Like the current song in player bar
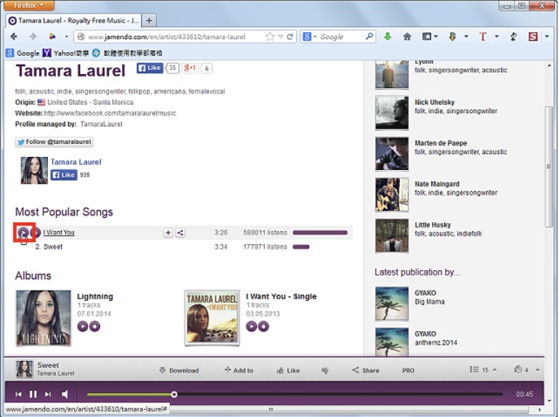Screen dimensions: 559x417 coord(288,371)
